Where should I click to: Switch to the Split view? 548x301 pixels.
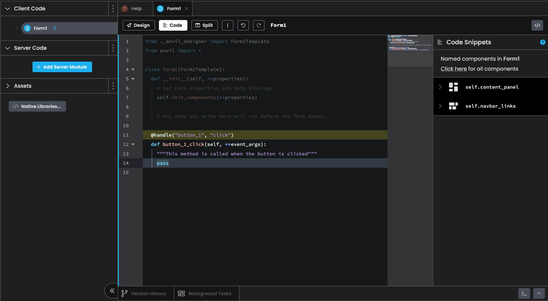(x=204, y=25)
